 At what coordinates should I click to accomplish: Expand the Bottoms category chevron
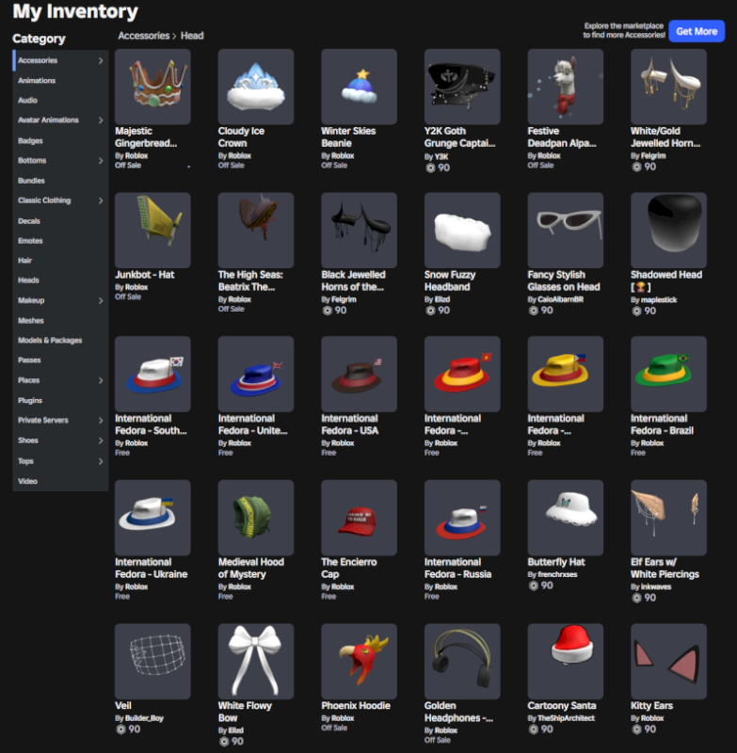coord(101,160)
